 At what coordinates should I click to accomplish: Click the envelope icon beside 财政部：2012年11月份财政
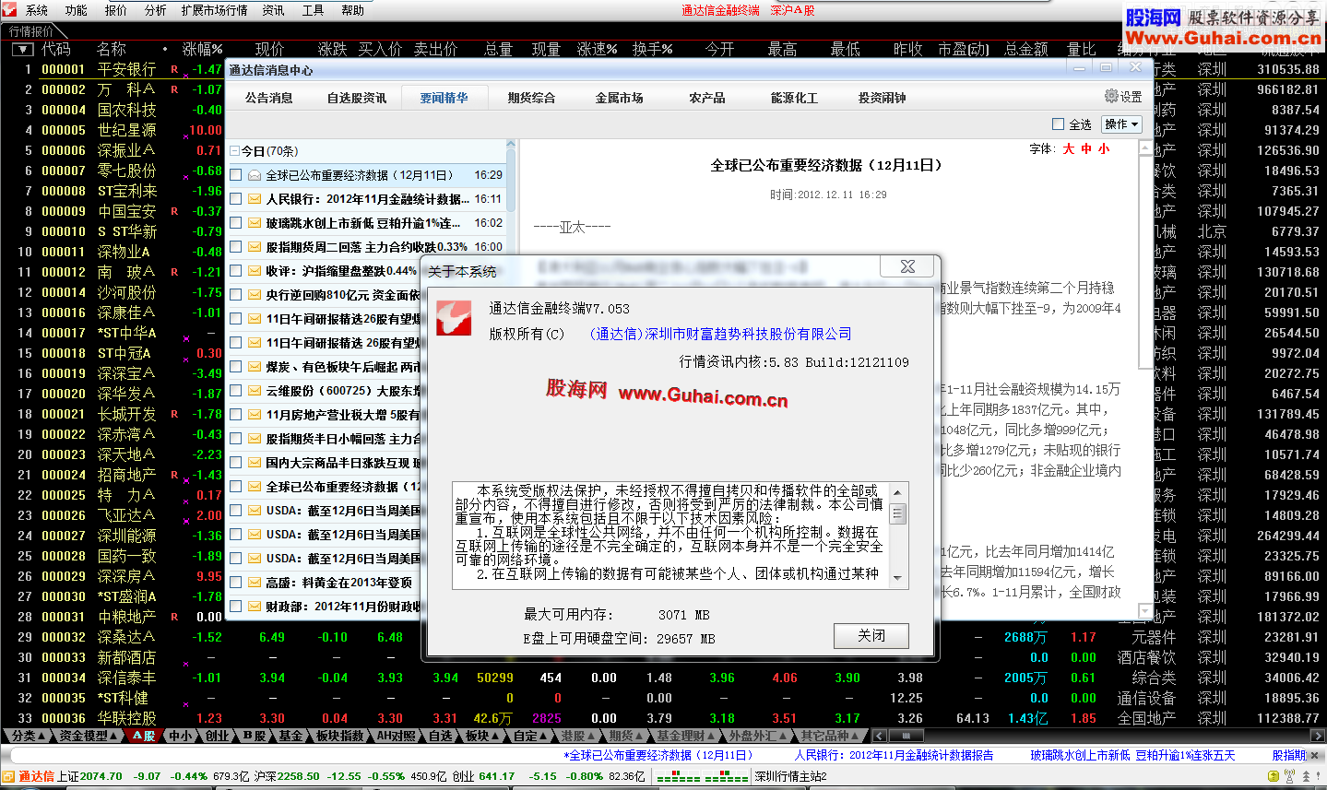coord(255,607)
